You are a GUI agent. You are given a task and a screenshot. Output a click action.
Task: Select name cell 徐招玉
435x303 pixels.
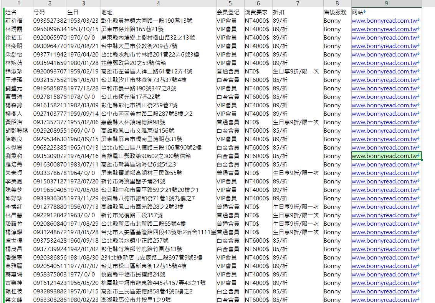point(18,38)
